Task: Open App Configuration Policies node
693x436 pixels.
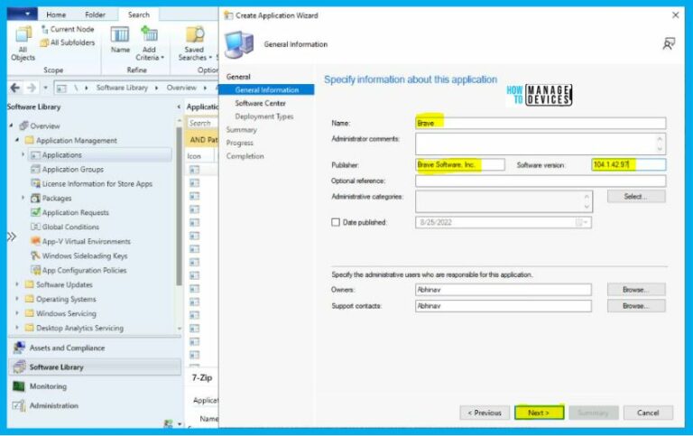Action: [84, 270]
